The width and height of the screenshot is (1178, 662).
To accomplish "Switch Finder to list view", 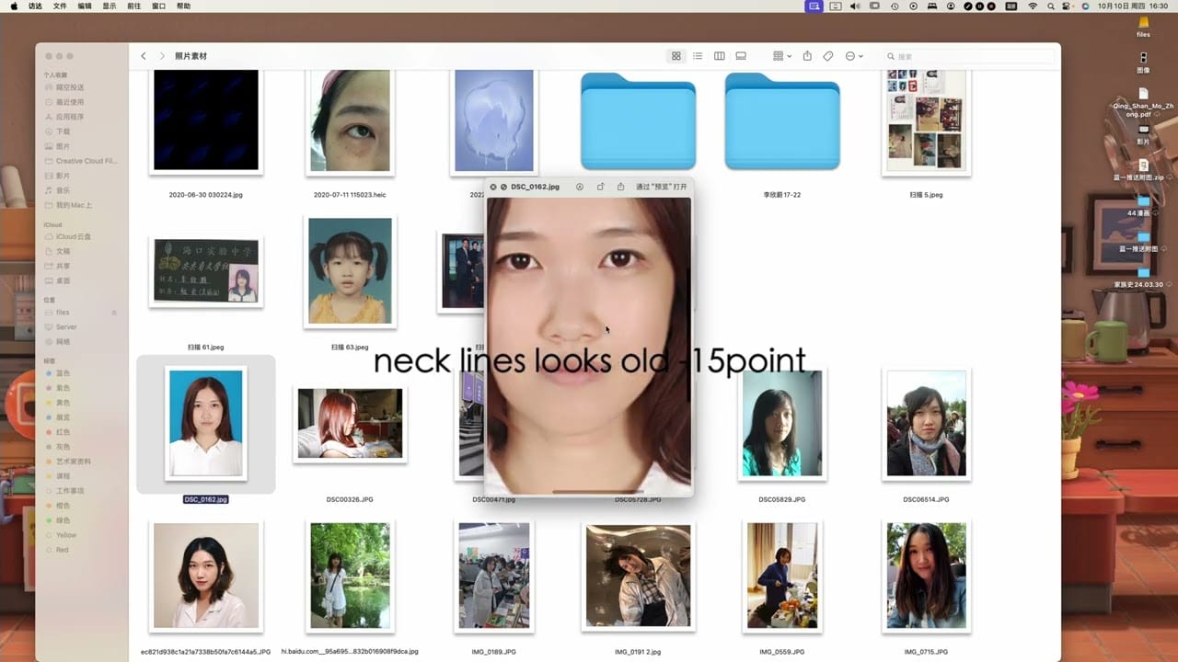I will 698,56.
